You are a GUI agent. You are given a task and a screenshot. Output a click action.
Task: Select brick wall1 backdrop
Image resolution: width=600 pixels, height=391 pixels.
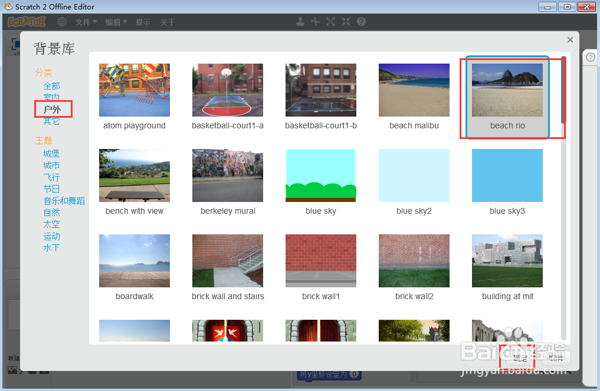(x=321, y=268)
